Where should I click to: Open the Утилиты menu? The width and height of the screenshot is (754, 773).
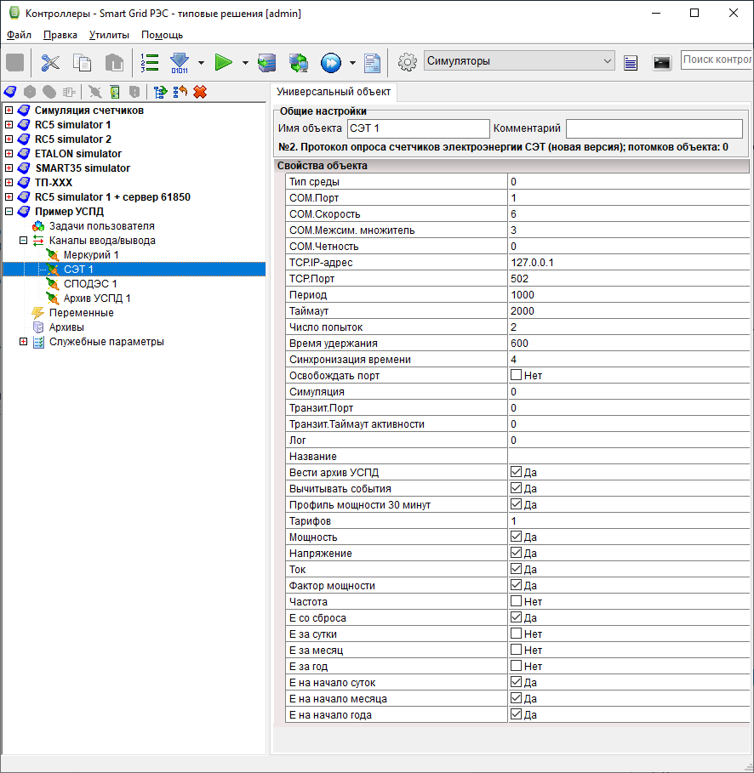109,35
